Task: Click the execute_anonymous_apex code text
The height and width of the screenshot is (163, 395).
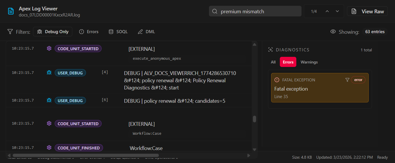Action: 157,58
